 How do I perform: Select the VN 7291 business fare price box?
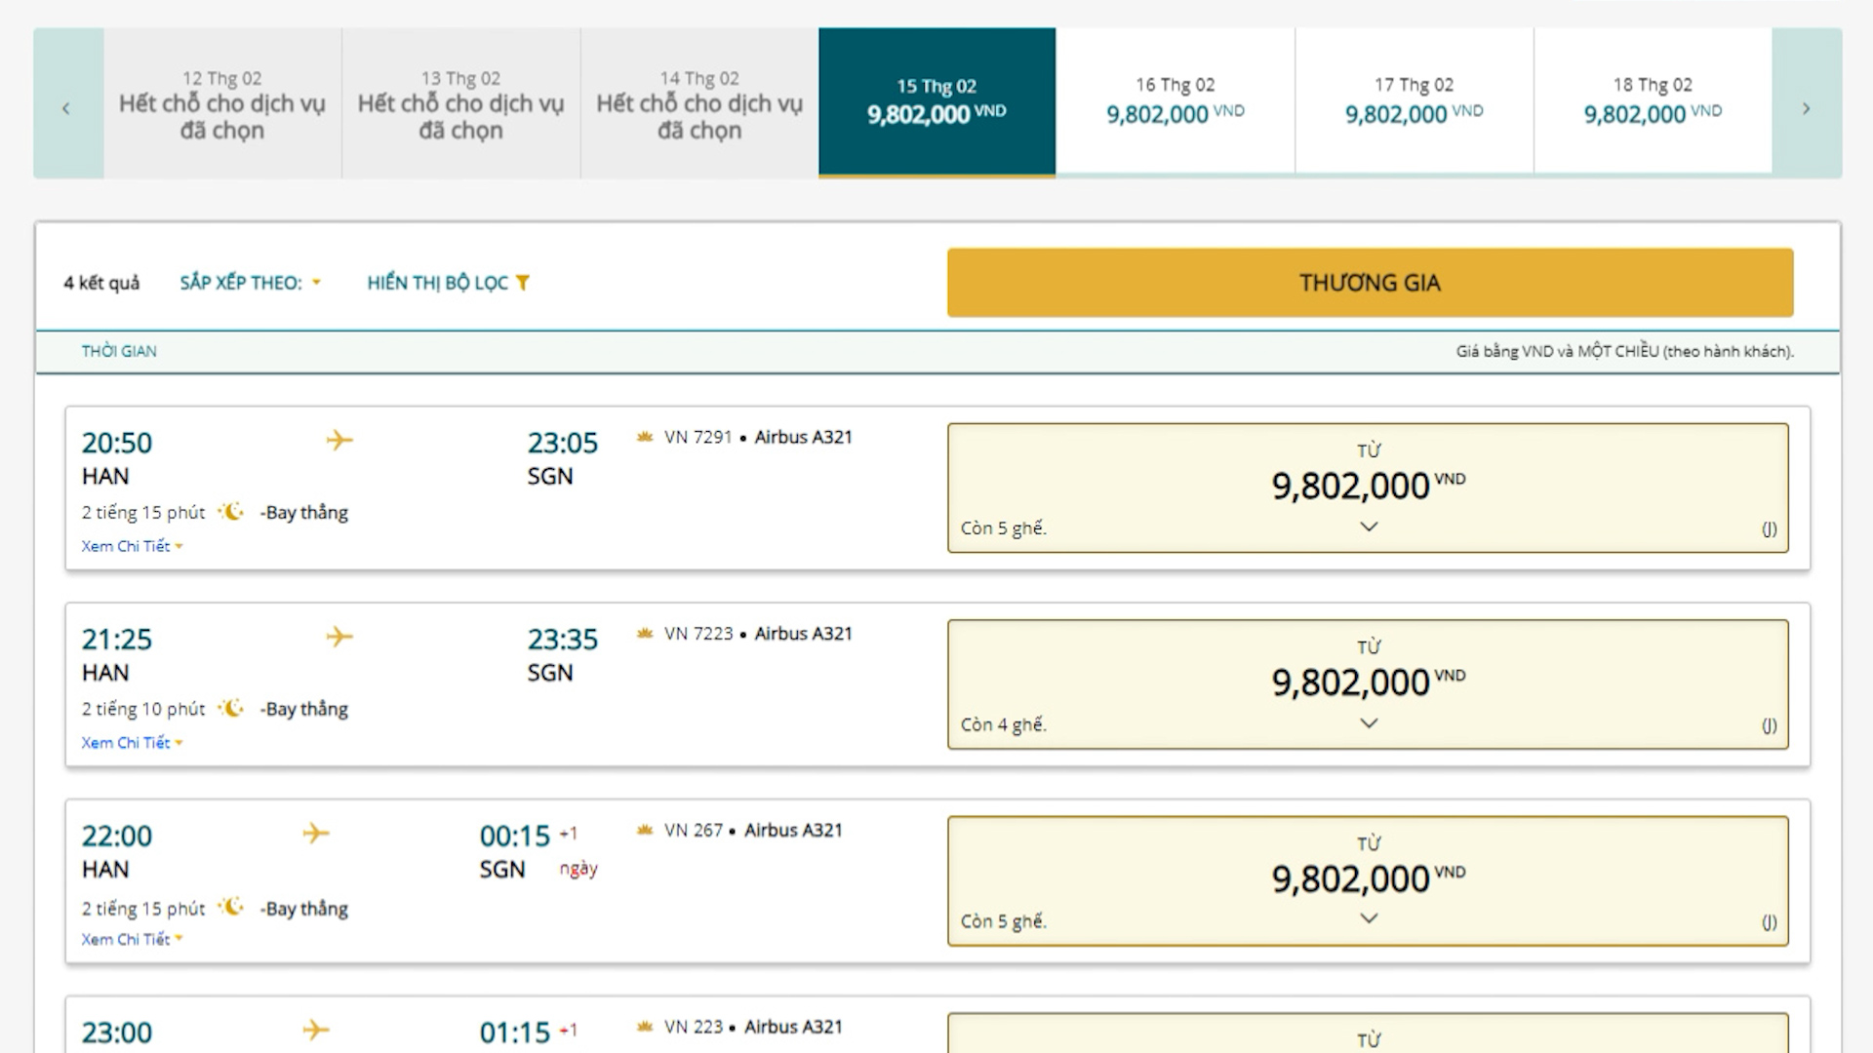click(x=1368, y=487)
